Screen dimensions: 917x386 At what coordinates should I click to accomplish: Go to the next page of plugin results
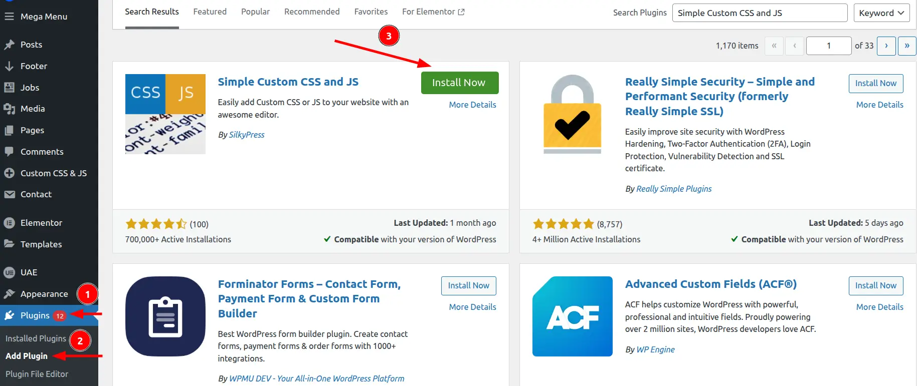[x=886, y=46]
